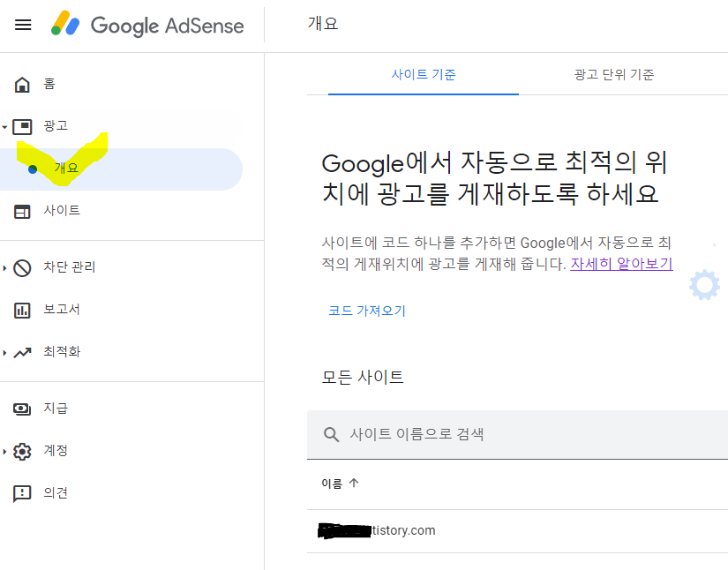The height and width of the screenshot is (570, 728).
Task: Click the 지급 payments money icon
Action: pyautogui.click(x=22, y=409)
